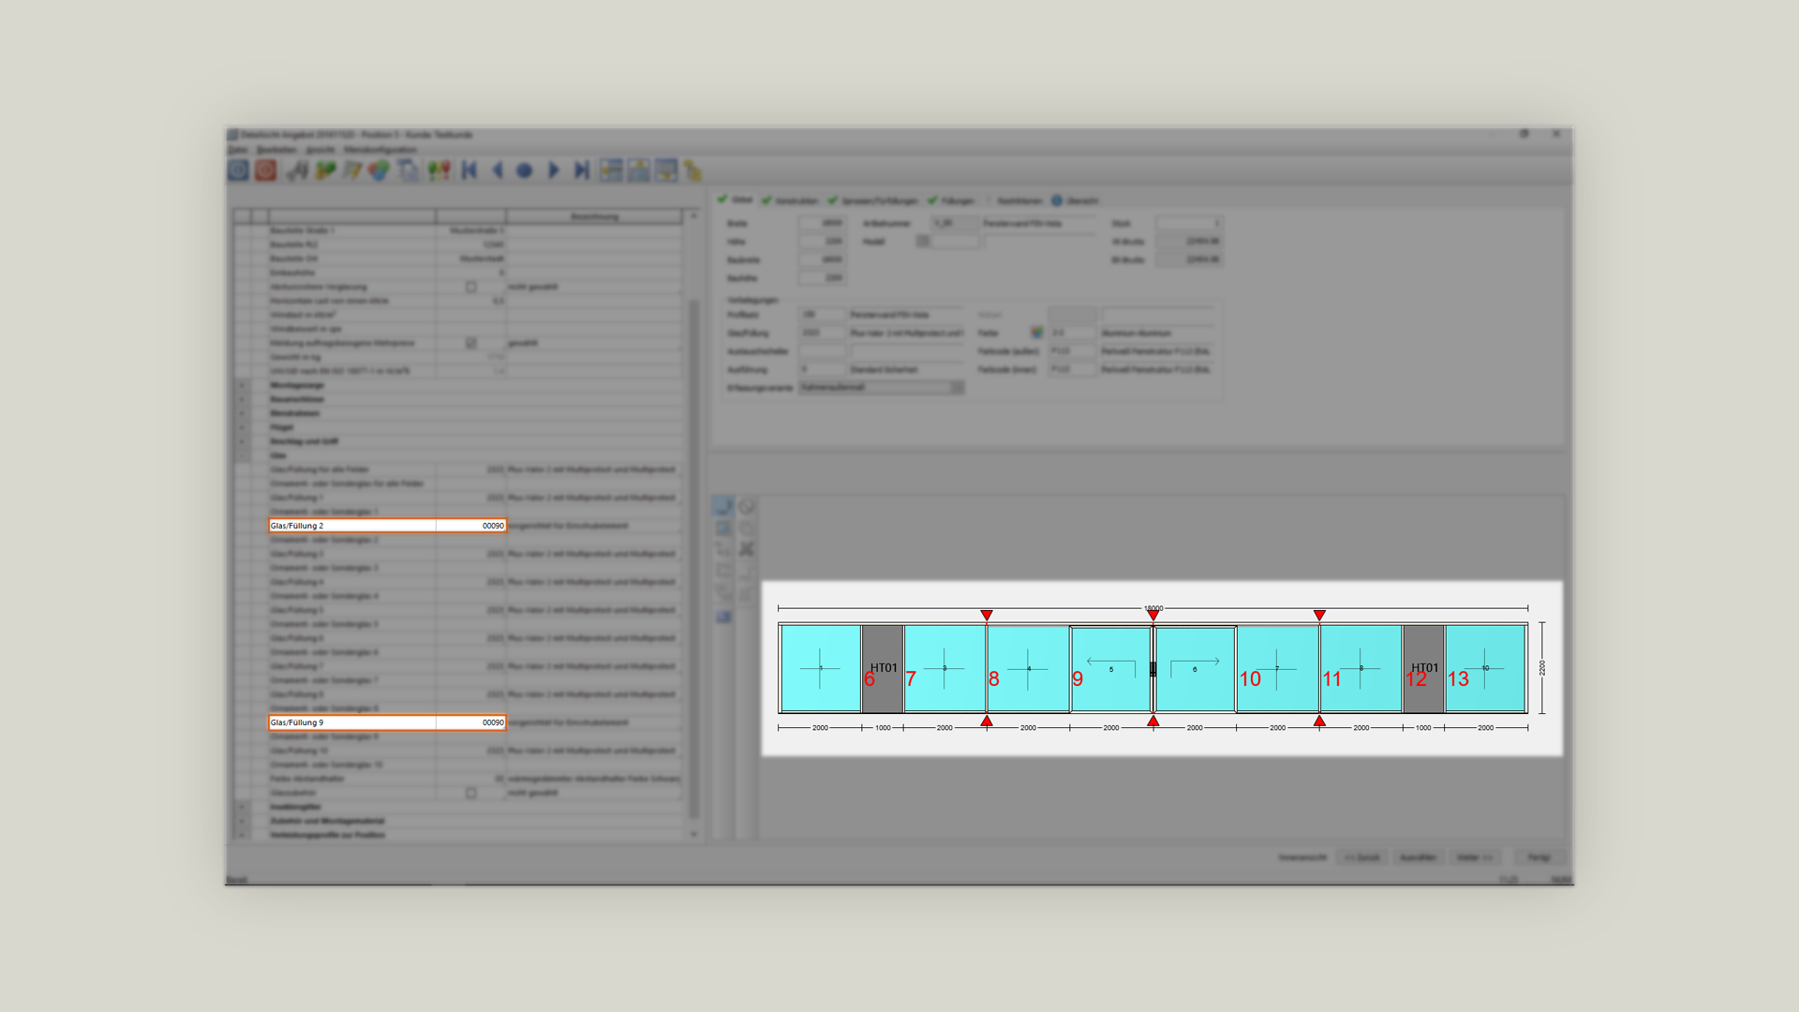Expand the Beschlag und Griff group
This screenshot has width=1799, height=1012.
(x=242, y=441)
